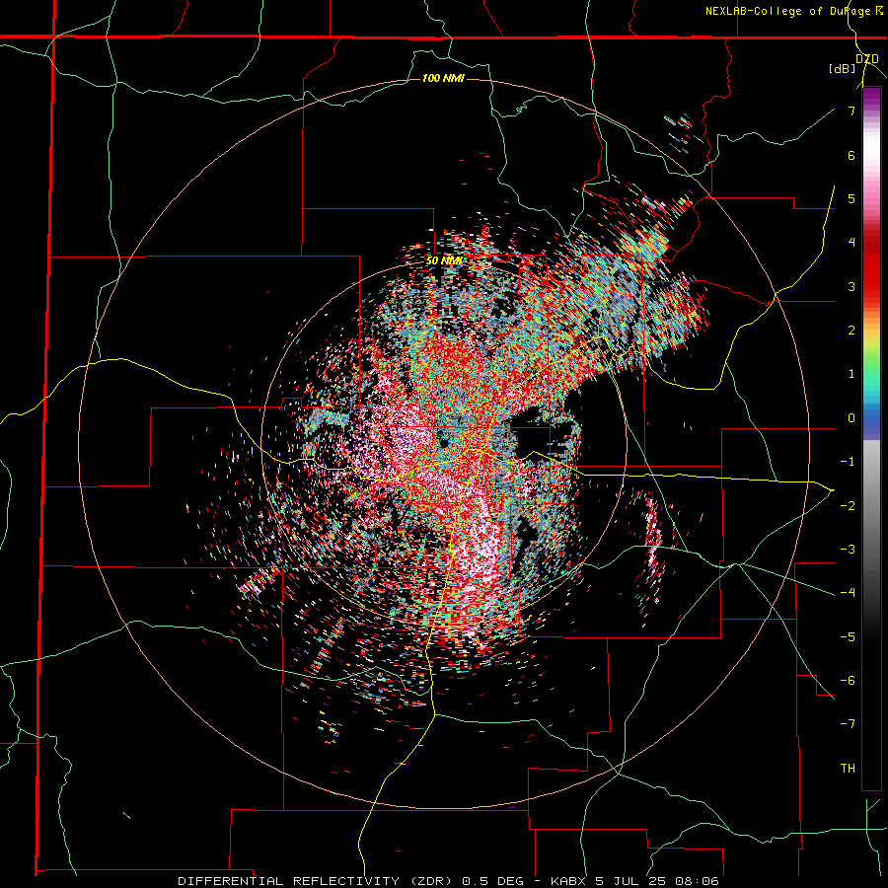Viewport: 888px width, 888px height.
Task: Click the -3 value on the color scale
Action: point(848,550)
